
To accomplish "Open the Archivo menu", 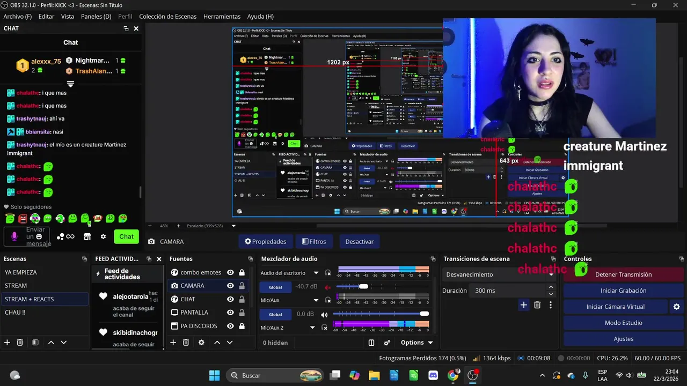I will coord(18,17).
